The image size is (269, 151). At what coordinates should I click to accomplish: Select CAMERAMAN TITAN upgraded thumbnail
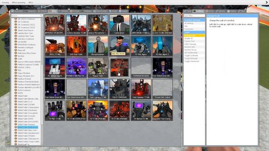(x=141, y=24)
